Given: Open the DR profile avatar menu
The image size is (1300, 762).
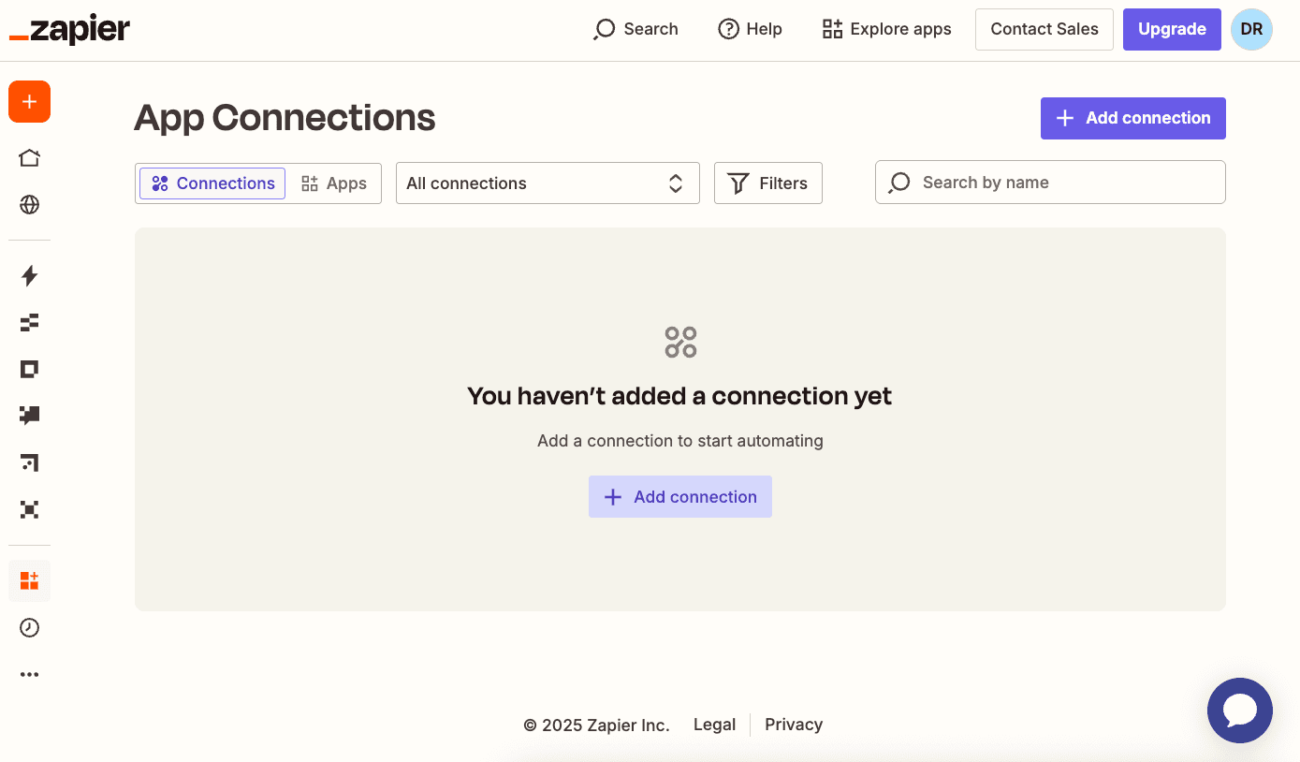Looking at the screenshot, I should [x=1251, y=29].
